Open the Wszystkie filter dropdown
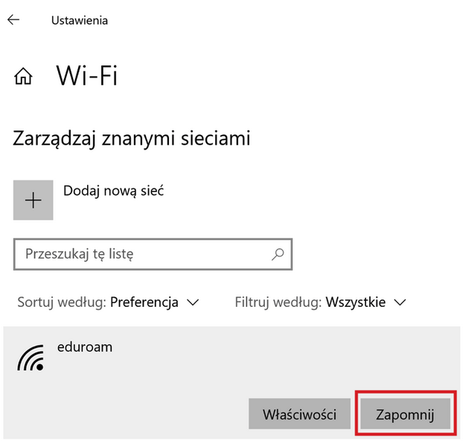The height and width of the screenshot is (444, 465). click(x=354, y=302)
